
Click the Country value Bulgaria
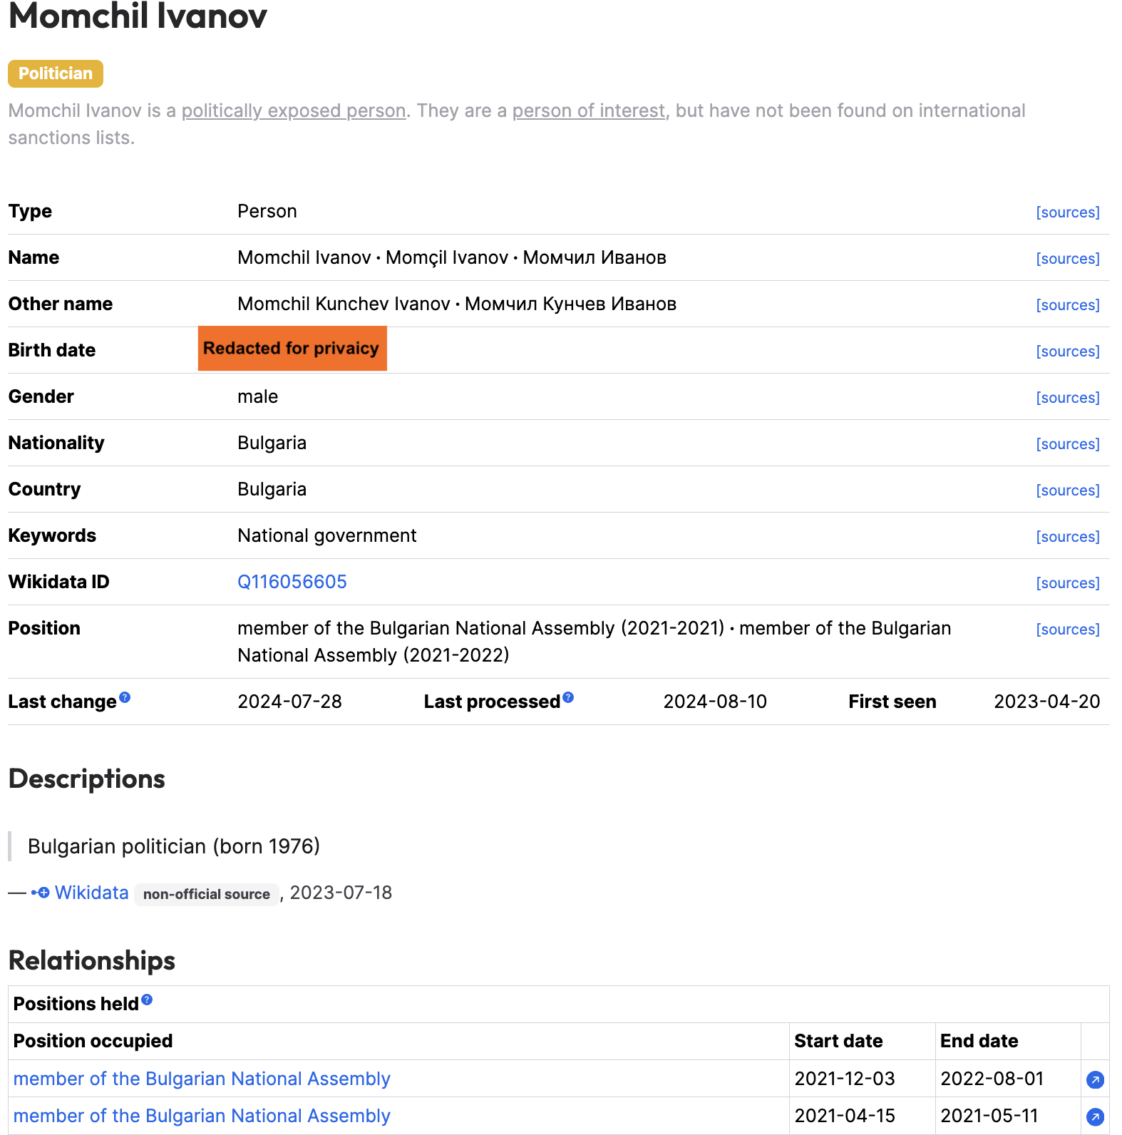(272, 489)
